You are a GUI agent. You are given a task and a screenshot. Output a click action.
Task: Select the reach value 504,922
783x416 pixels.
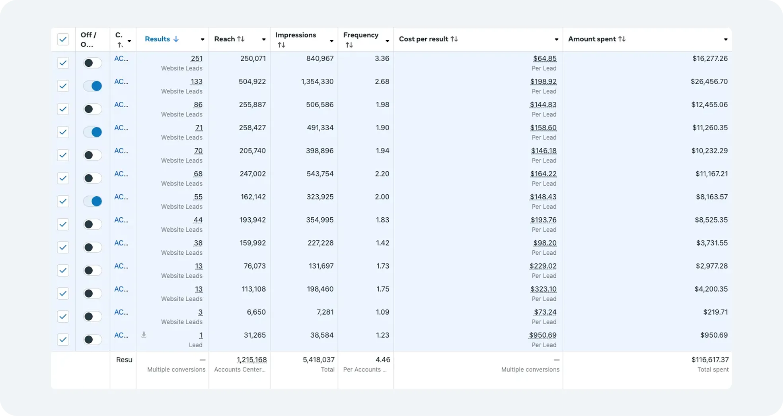click(252, 81)
